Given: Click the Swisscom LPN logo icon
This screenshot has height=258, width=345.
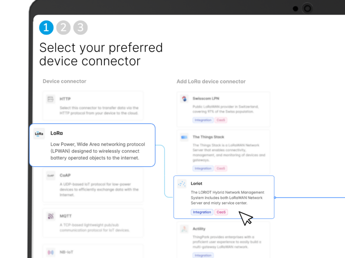Looking at the screenshot, I should point(184,99).
